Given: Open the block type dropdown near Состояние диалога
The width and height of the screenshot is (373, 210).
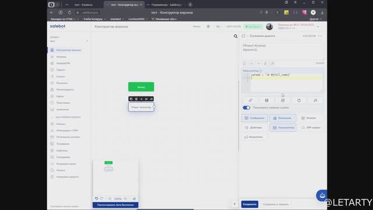Looking at the screenshot, I should click(x=245, y=36).
